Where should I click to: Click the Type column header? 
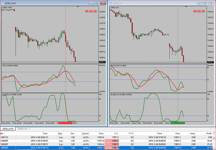(x=56, y=133)
